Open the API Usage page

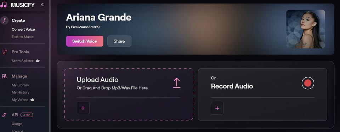tap(17, 124)
